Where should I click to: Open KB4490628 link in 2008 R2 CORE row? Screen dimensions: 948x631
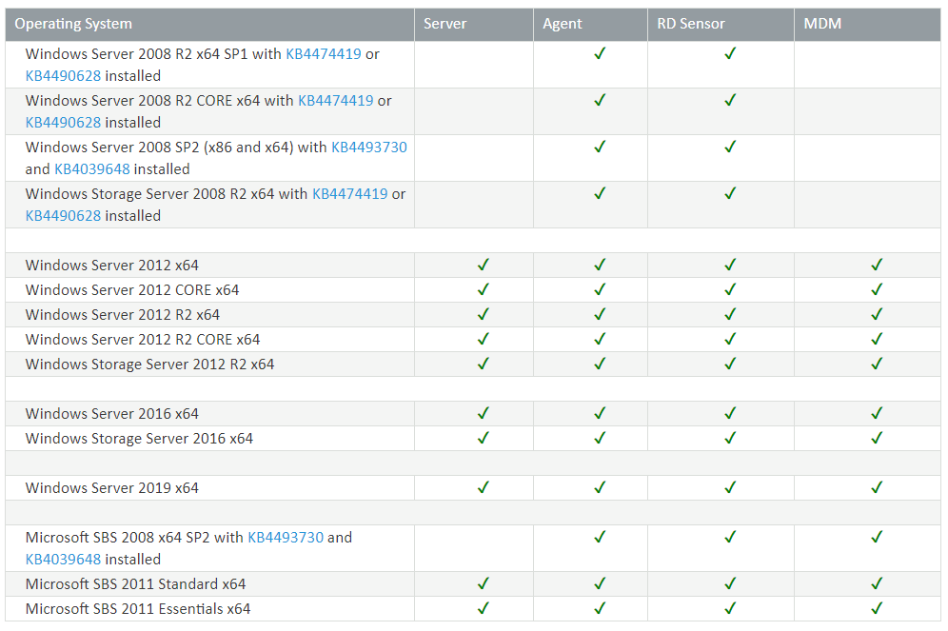pyautogui.click(x=63, y=123)
